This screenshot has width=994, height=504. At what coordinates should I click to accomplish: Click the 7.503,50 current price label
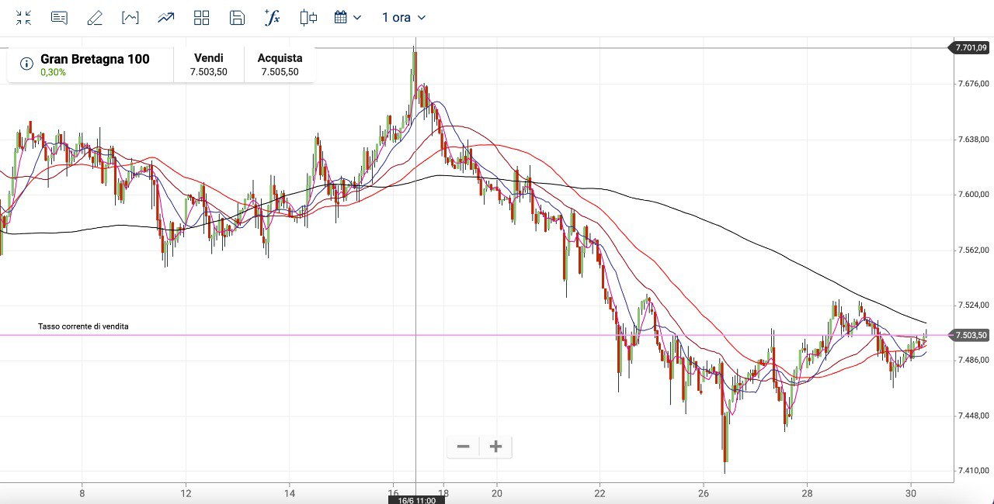[971, 335]
